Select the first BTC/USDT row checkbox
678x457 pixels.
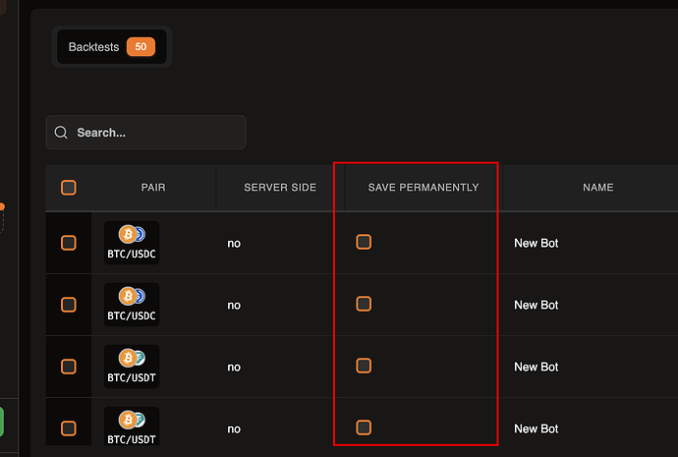click(x=69, y=367)
